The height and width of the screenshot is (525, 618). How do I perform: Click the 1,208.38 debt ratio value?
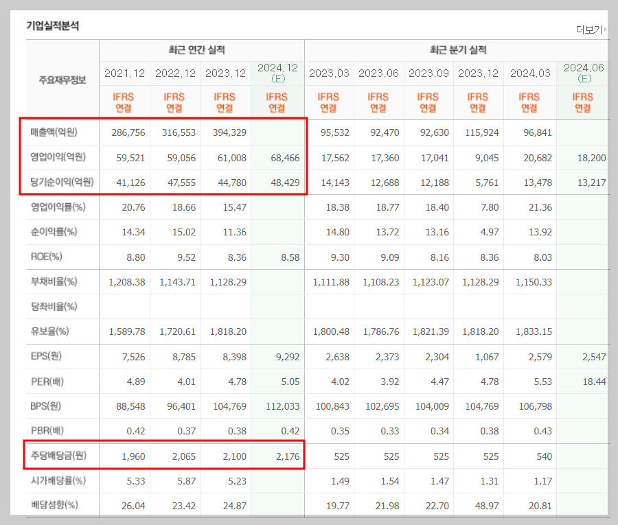[126, 282]
